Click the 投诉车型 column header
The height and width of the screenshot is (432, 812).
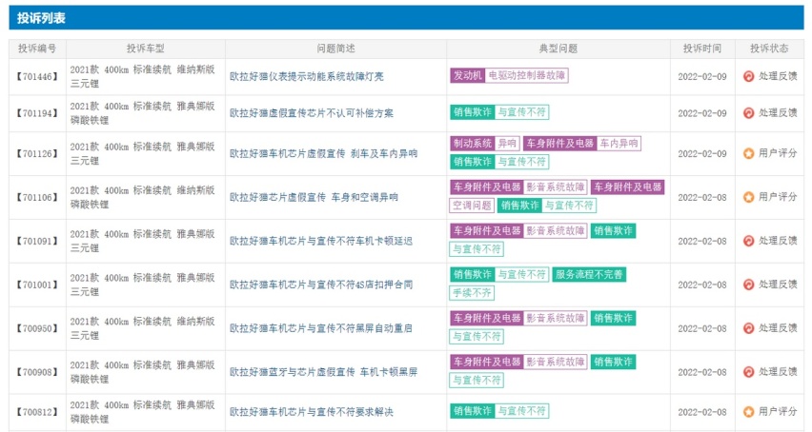146,49
